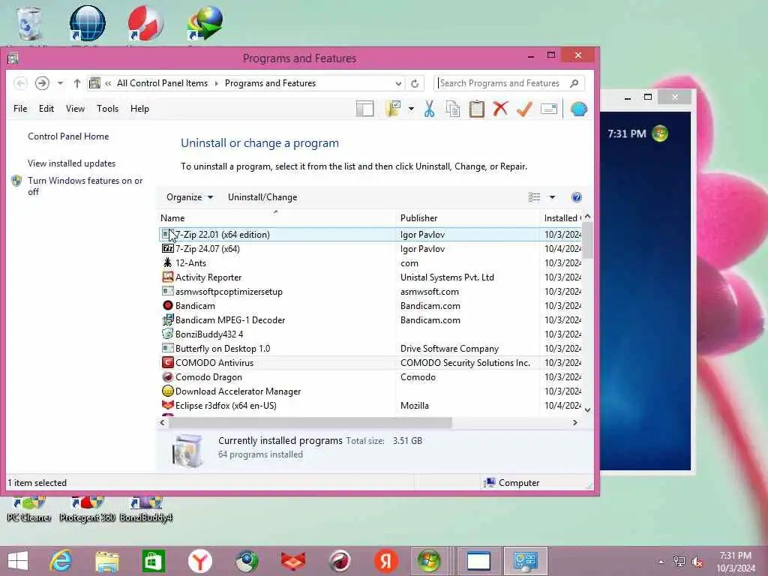The image size is (768, 576).
Task: Click the horizontal scrollbar thumb
Action: pyautogui.click(x=310, y=423)
